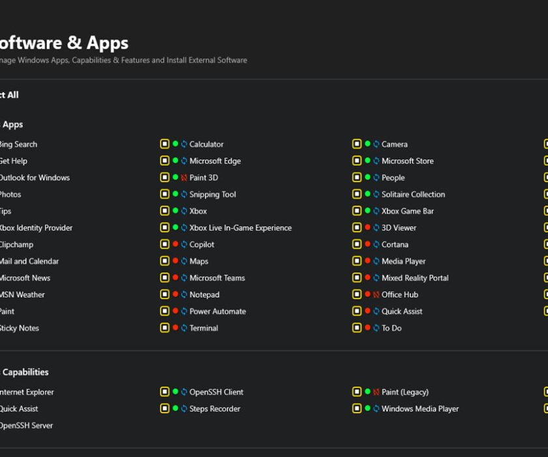The image size is (548, 457).
Task: Click the reinstall icon for Solitaire Collection
Action: [376, 195]
